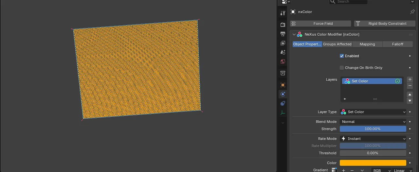The image size is (419, 172).
Task: Switch to the Mapping tab
Action: tap(367, 44)
